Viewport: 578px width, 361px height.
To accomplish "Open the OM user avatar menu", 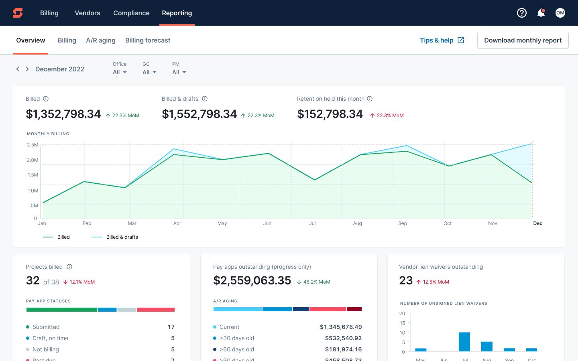I will click(x=560, y=13).
